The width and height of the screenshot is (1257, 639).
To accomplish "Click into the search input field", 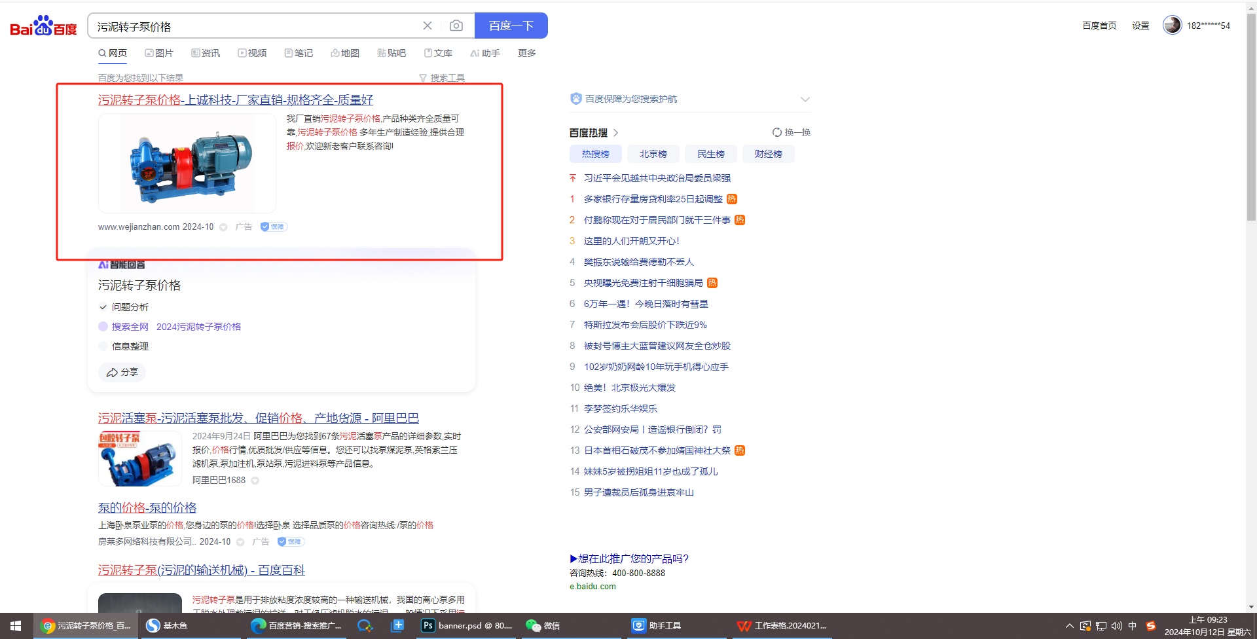I will pyautogui.click(x=255, y=26).
